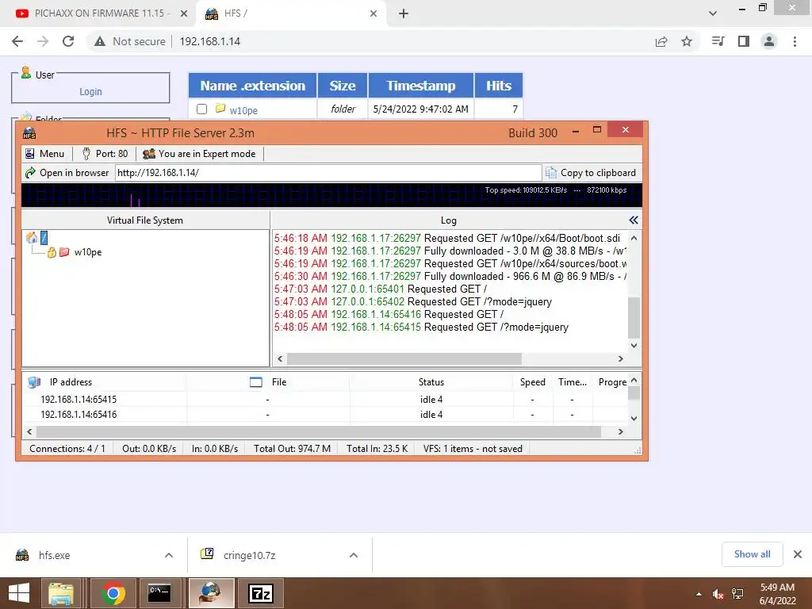
Task: Switch to PICHAXX ON FIRMWARE tab
Action: point(98,13)
